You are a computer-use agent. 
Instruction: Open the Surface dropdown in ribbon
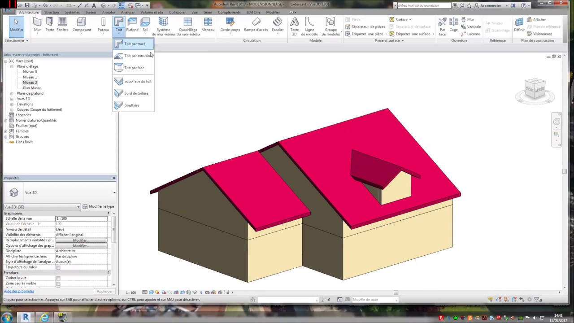coord(400,20)
